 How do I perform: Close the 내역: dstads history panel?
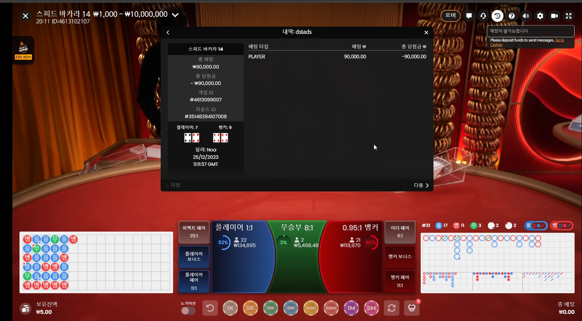(426, 32)
